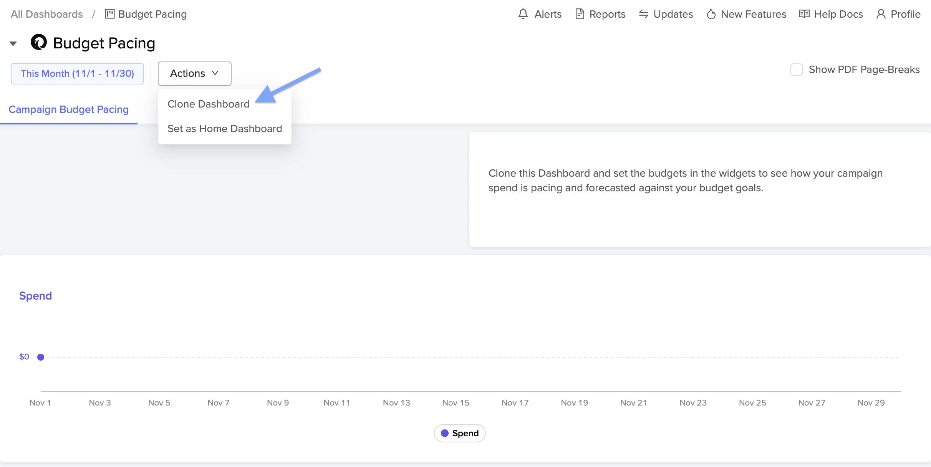The image size is (931, 467).
Task: Open Help Docs via the book icon
Action: [804, 14]
